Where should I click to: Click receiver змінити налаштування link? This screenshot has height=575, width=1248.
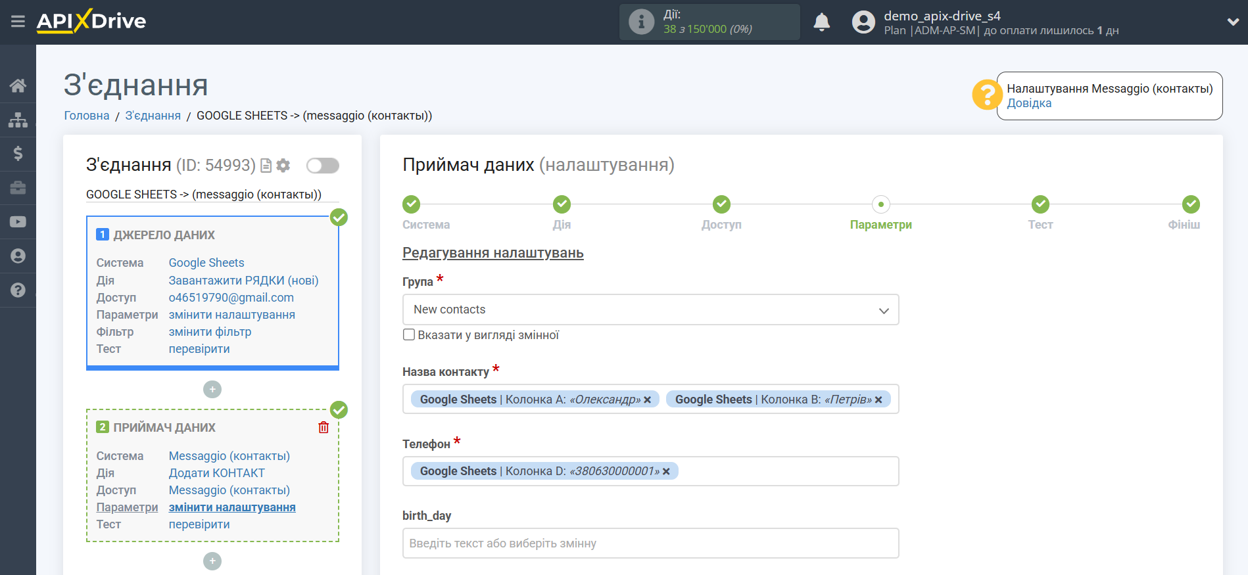(232, 507)
